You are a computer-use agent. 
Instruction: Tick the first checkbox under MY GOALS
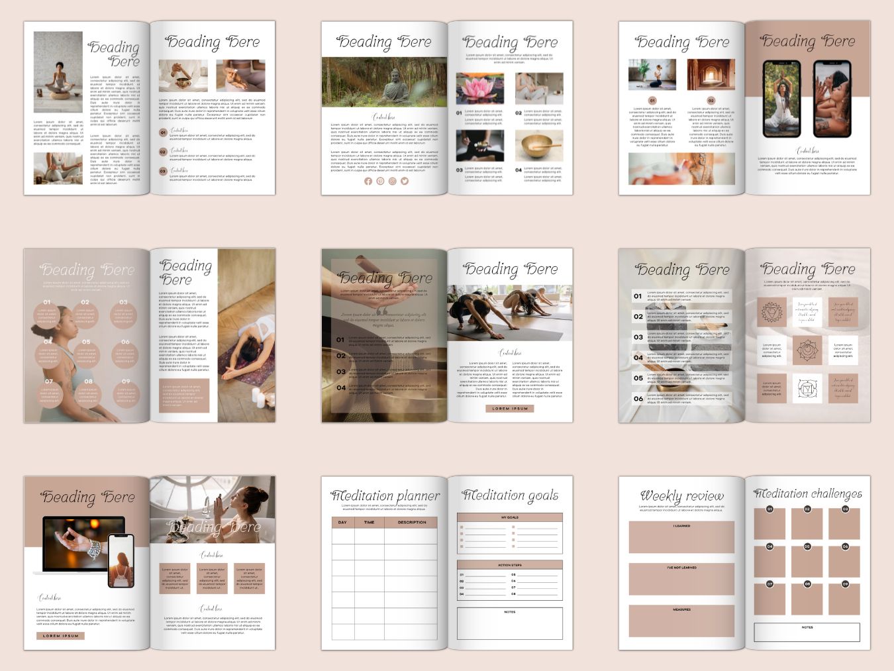[x=462, y=527]
